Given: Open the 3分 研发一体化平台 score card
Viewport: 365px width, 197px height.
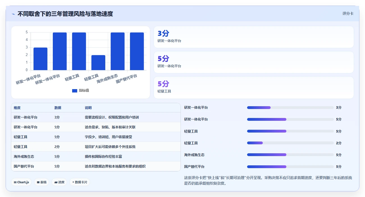Looking at the screenshot, I should 254,37.
